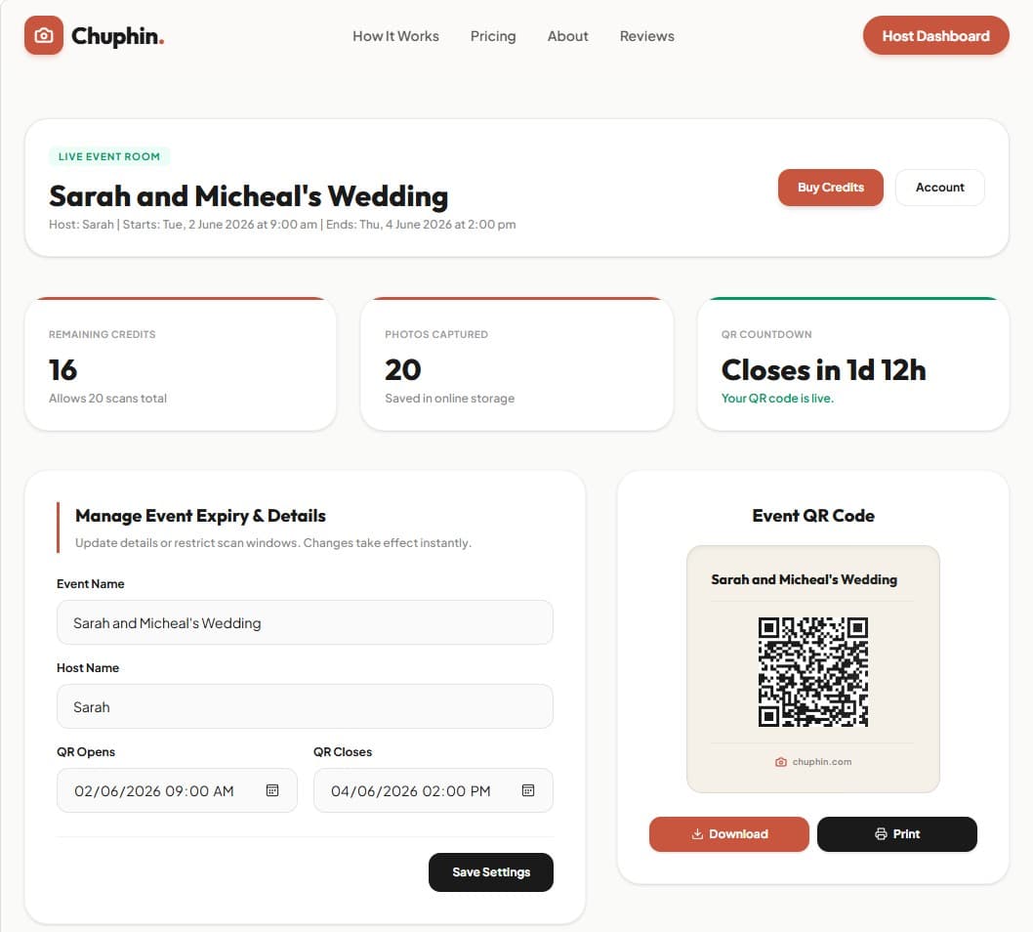Open the QR Closes calendar picker icon
1033x932 pixels.
(x=527, y=790)
